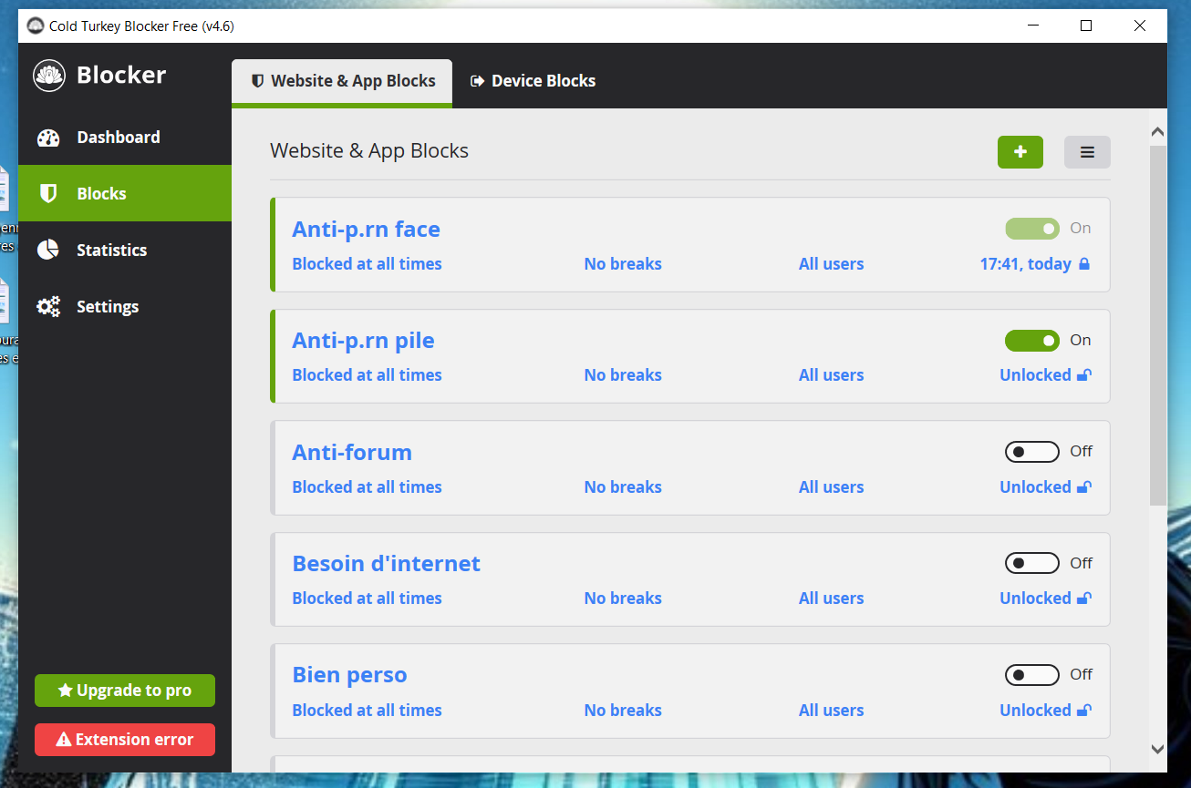Click the vertical scrollbar thumb

click(1158, 325)
